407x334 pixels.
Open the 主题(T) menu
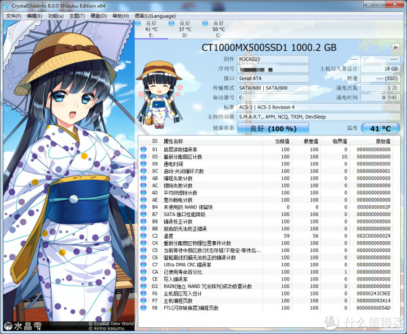(77, 16)
